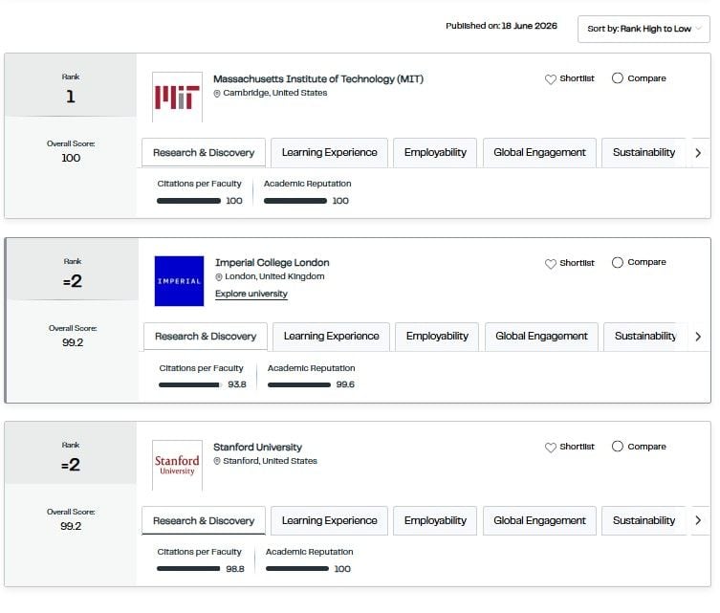Shortlist MIT using the heart icon
This screenshot has height=613, width=720.
pos(551,79)
